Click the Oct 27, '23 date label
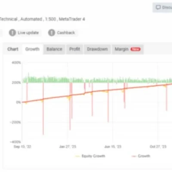 tap(158, 147)
